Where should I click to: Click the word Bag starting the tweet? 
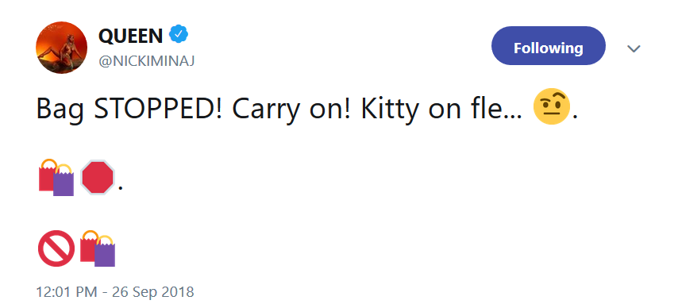pyautogui.click(x=60, y=111)
